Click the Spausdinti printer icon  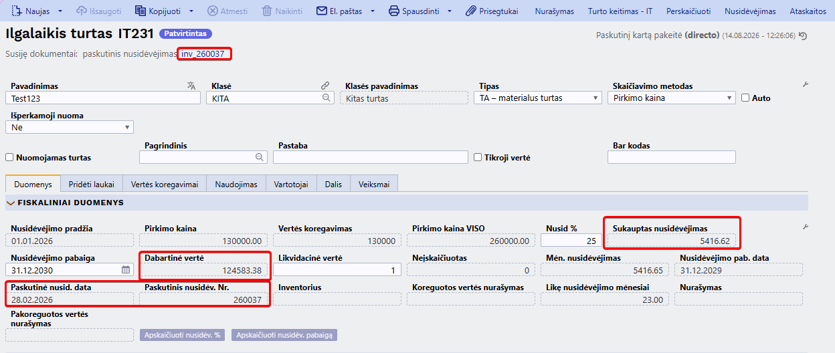394,11
